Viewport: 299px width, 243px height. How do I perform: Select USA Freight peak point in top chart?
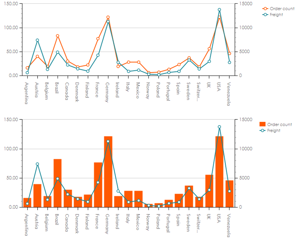(x=219, y=10)
